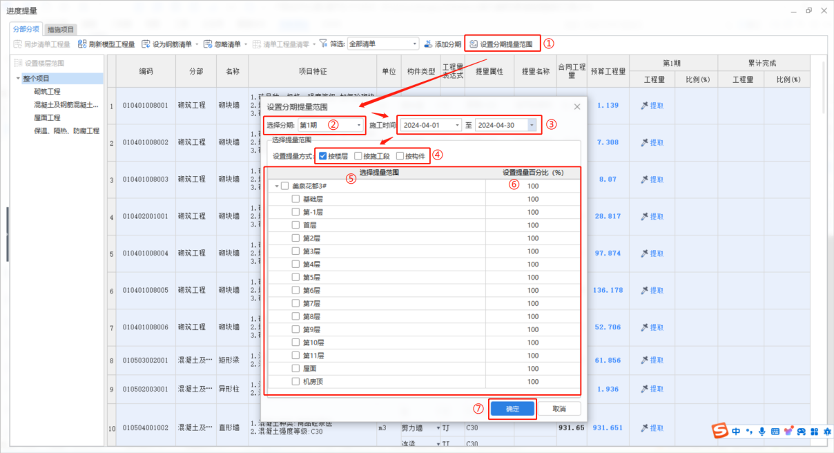Click 提取 in row 010502003001

(x=652, y=389)
